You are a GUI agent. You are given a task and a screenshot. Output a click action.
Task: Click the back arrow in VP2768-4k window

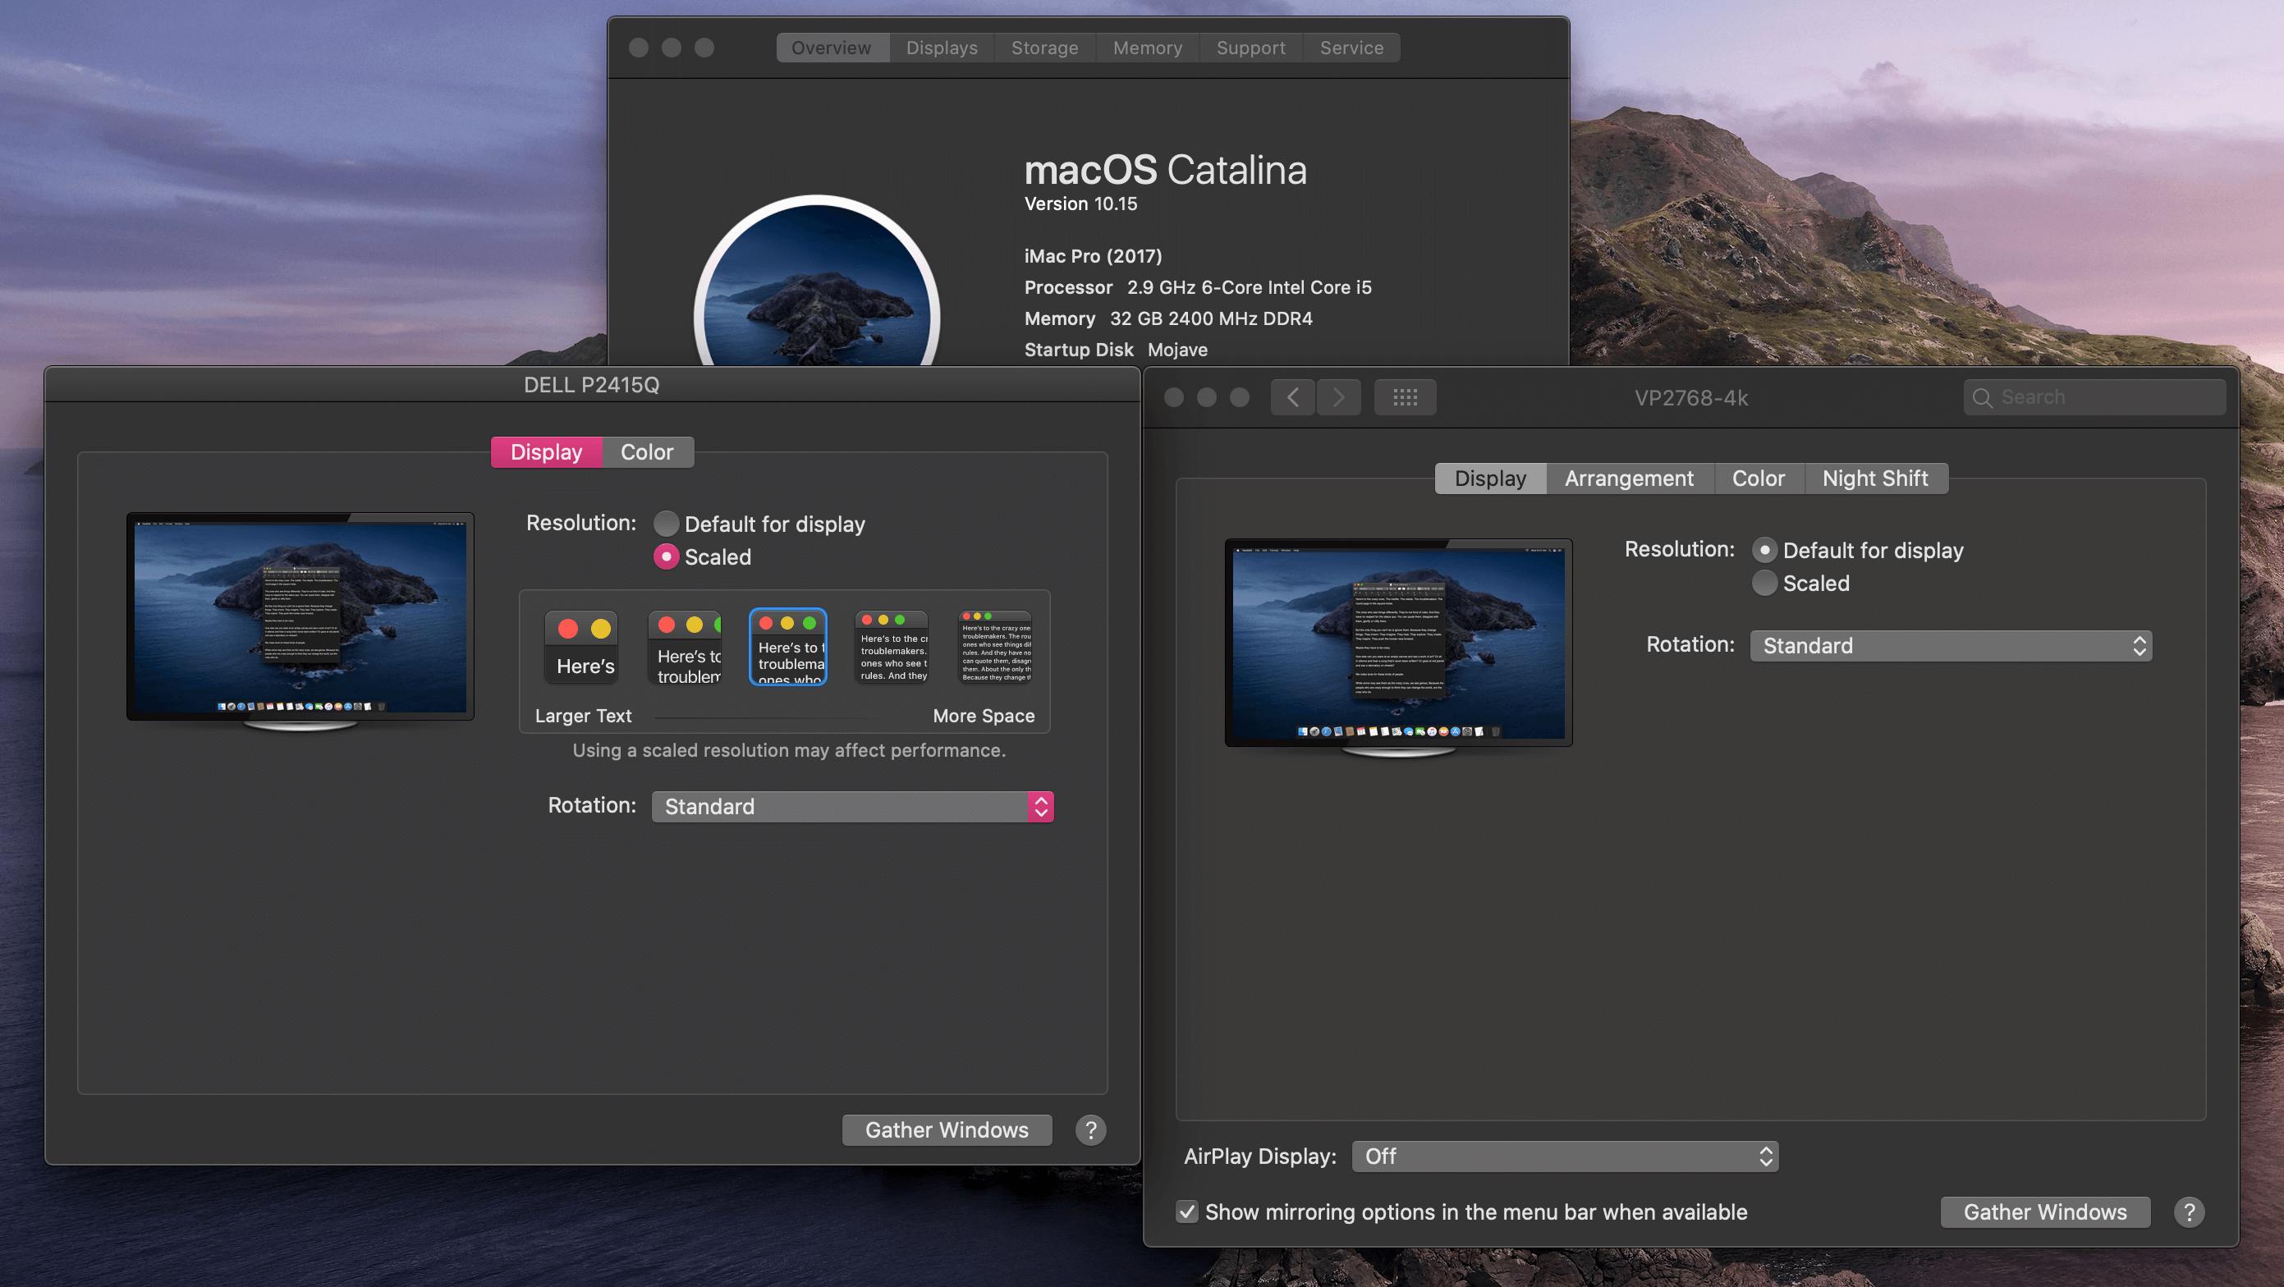1293,397
